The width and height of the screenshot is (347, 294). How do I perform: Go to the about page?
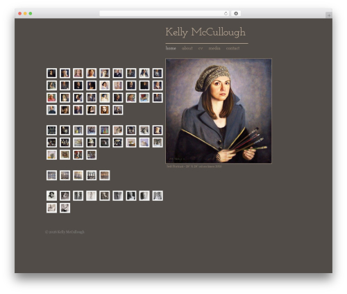(x=187, y=48)
